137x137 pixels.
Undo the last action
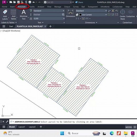34,2
